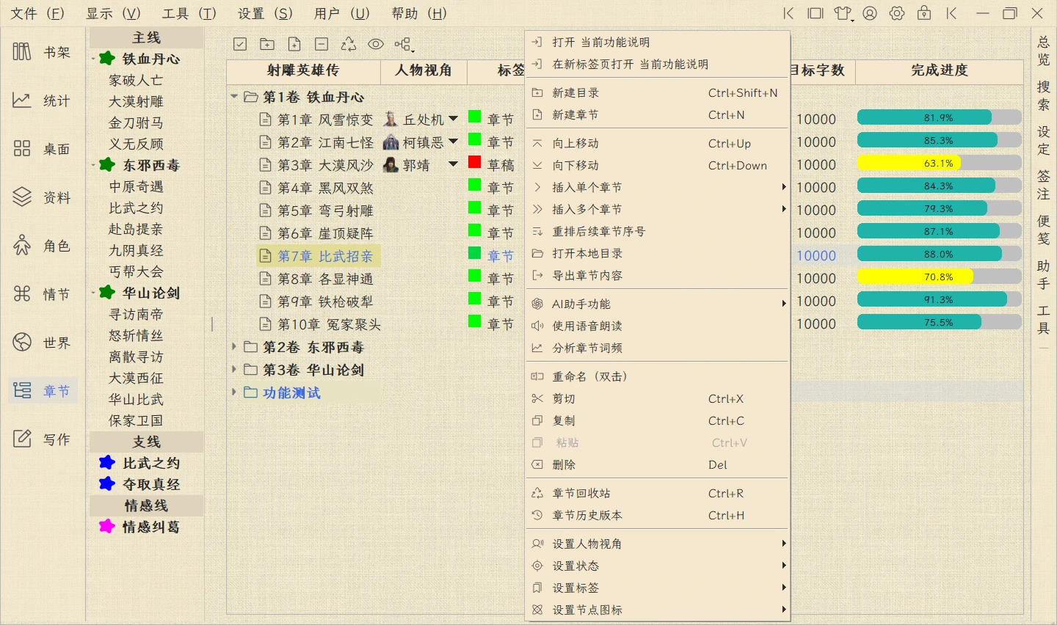Choose 设置节点图标 from context menu

point(658,610)
